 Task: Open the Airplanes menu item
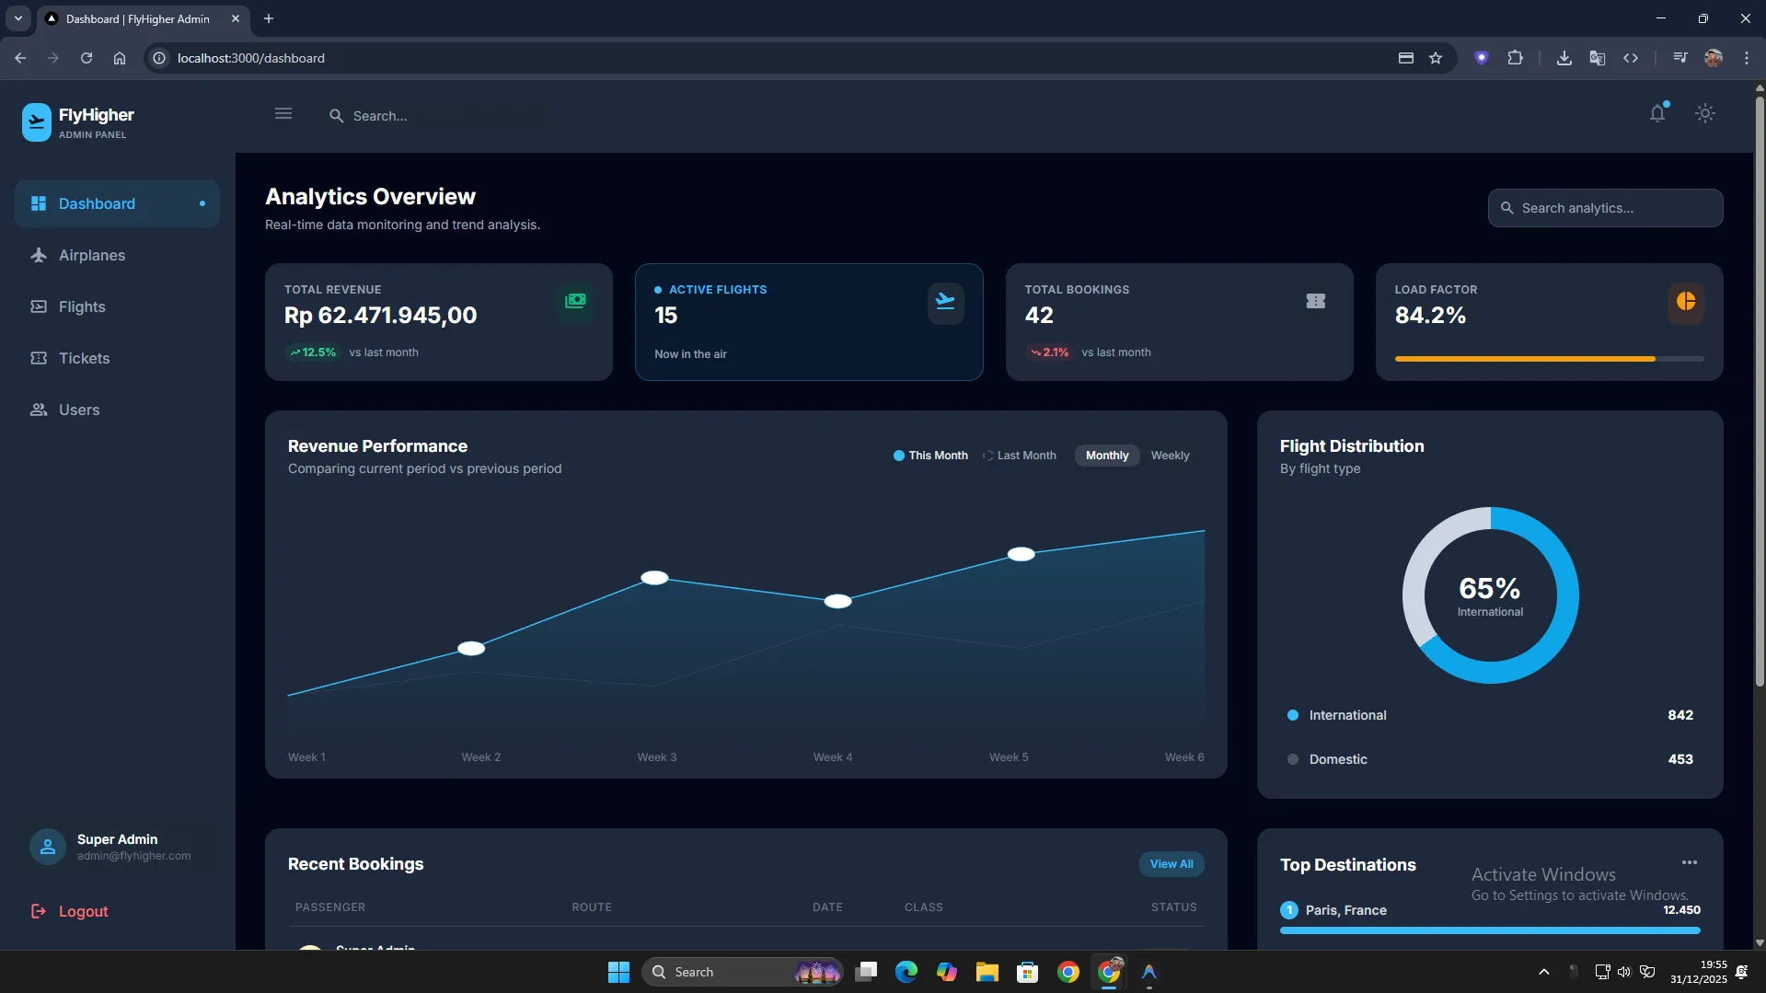point(92,256)
